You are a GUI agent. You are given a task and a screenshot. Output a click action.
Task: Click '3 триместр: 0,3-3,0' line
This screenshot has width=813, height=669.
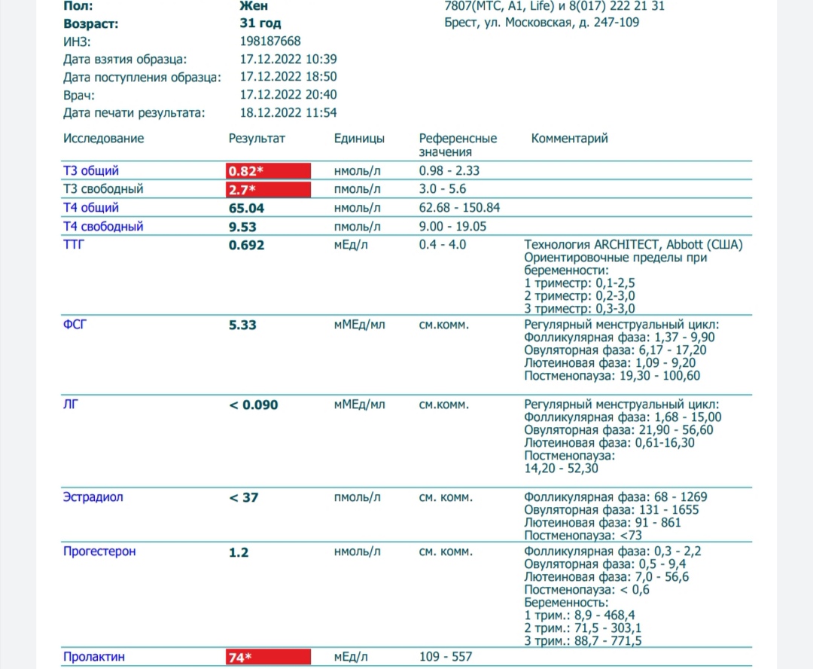(579, 309)
